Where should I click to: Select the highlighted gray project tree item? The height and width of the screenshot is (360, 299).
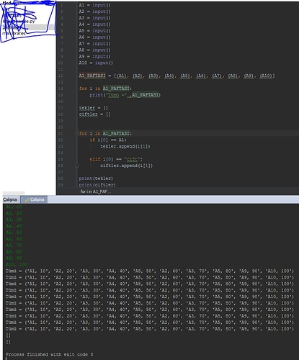click(28, 27)
